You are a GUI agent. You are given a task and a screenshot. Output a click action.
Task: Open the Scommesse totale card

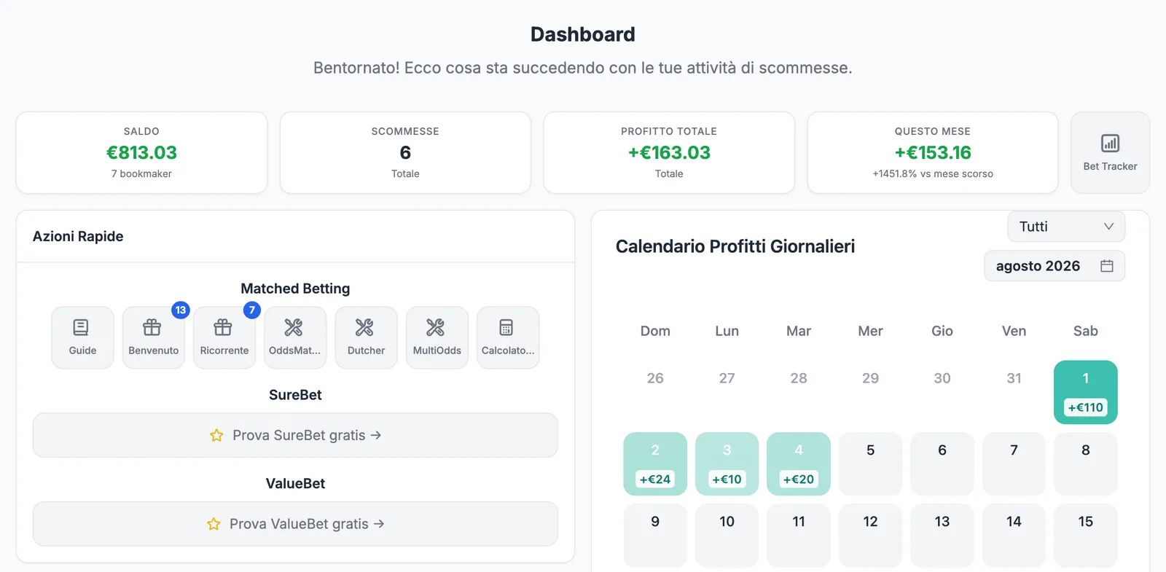click(x=405, y=152)
